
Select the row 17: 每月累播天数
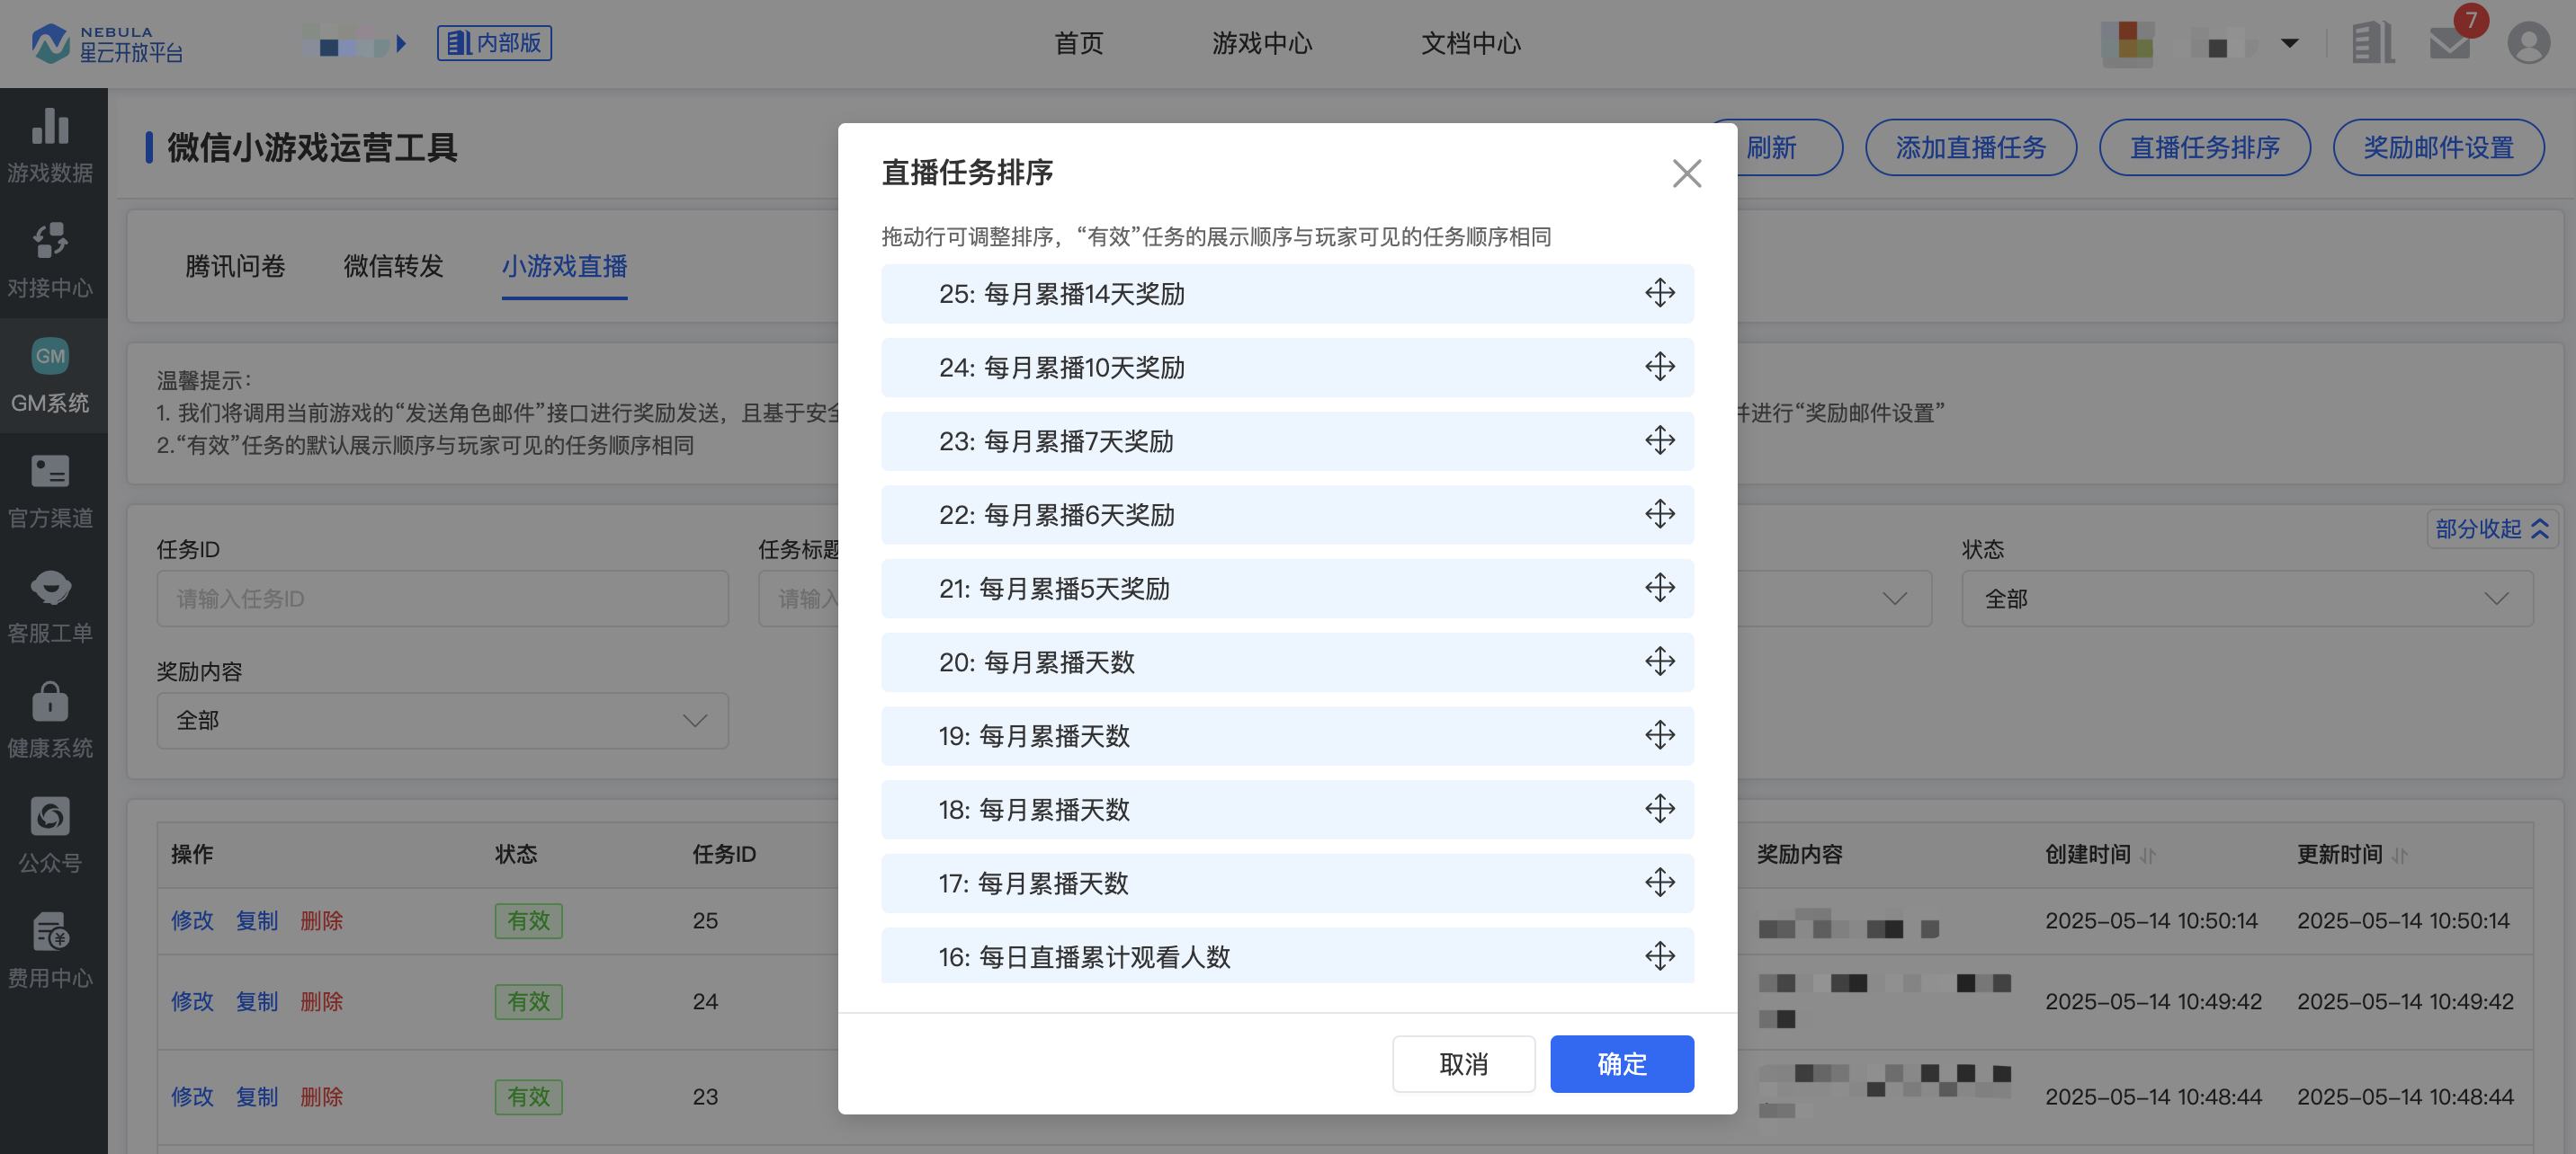coord(1287,883)
